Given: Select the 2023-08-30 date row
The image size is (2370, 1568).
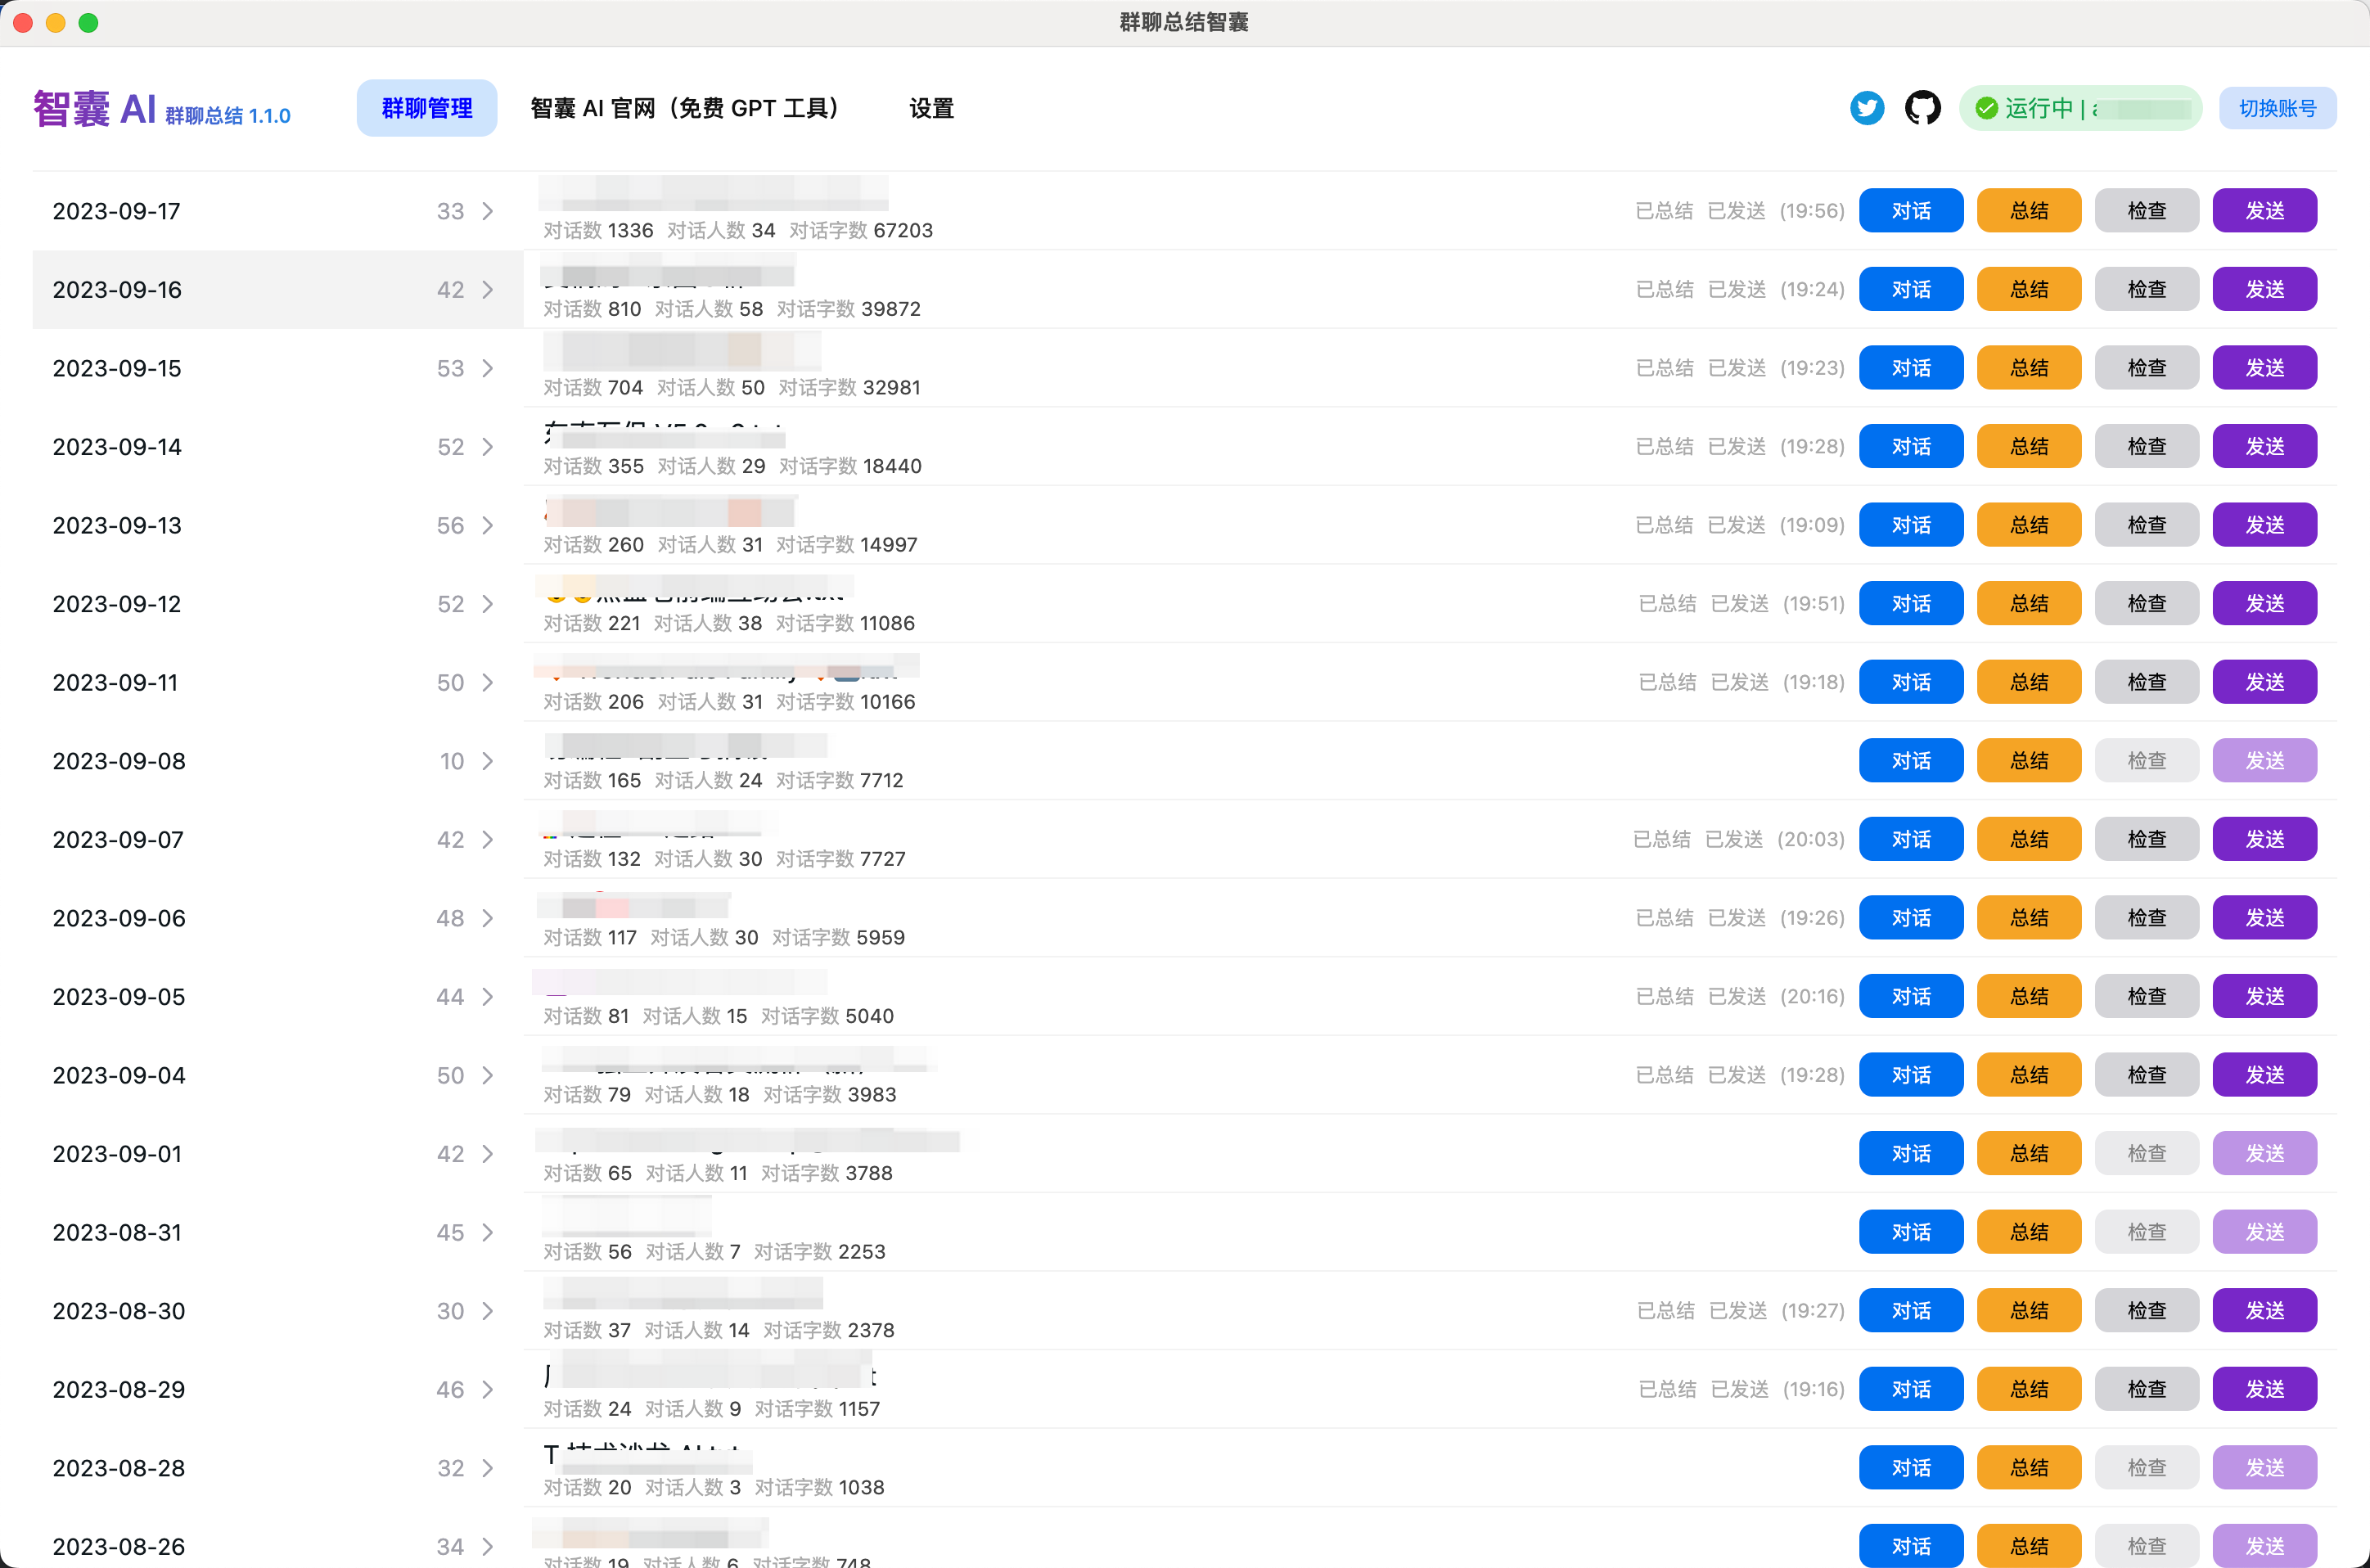Looking at the screenshot, I should (278, 1311).
